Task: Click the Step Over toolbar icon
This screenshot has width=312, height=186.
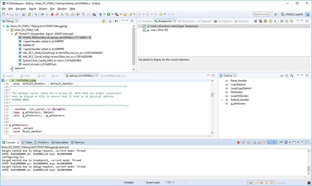Action: point(67,14)
